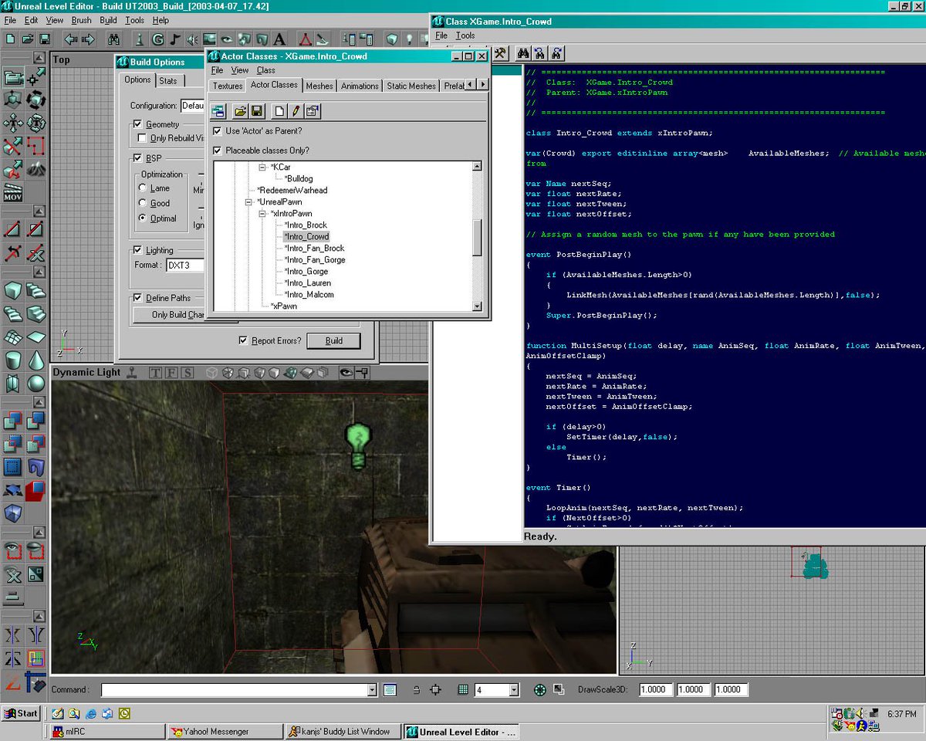Open the Command field dropdown arrow
The image size is (926, 741).
click(x=372, y=689)
